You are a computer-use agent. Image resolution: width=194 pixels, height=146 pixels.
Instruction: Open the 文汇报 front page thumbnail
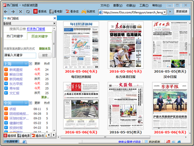(126, 106)
